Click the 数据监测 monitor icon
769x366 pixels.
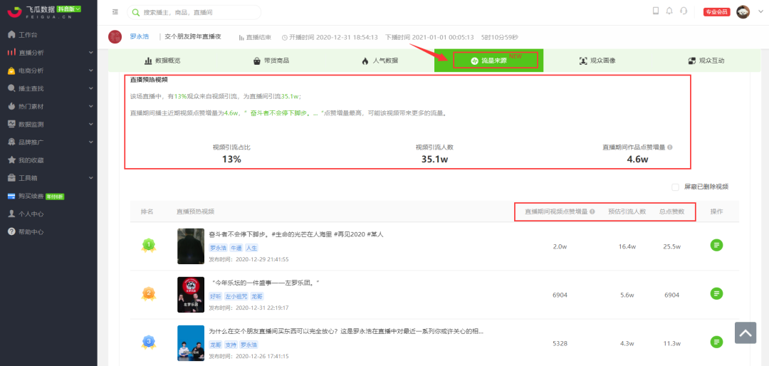click(11, 124)
